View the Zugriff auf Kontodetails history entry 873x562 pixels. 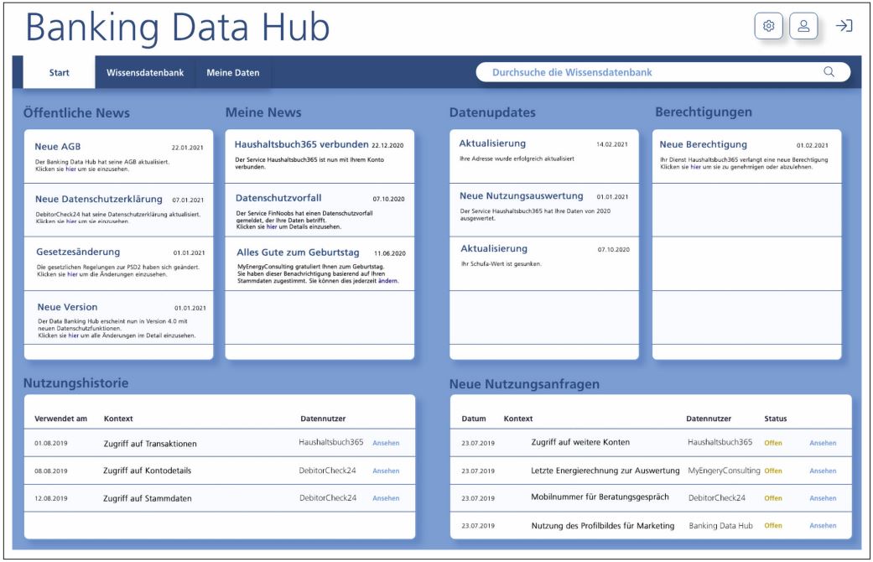(x=386, y=471)
